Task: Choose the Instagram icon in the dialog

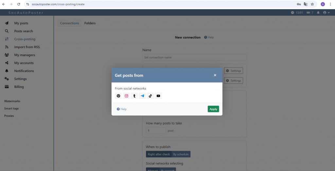Action: tap(126, 96)
